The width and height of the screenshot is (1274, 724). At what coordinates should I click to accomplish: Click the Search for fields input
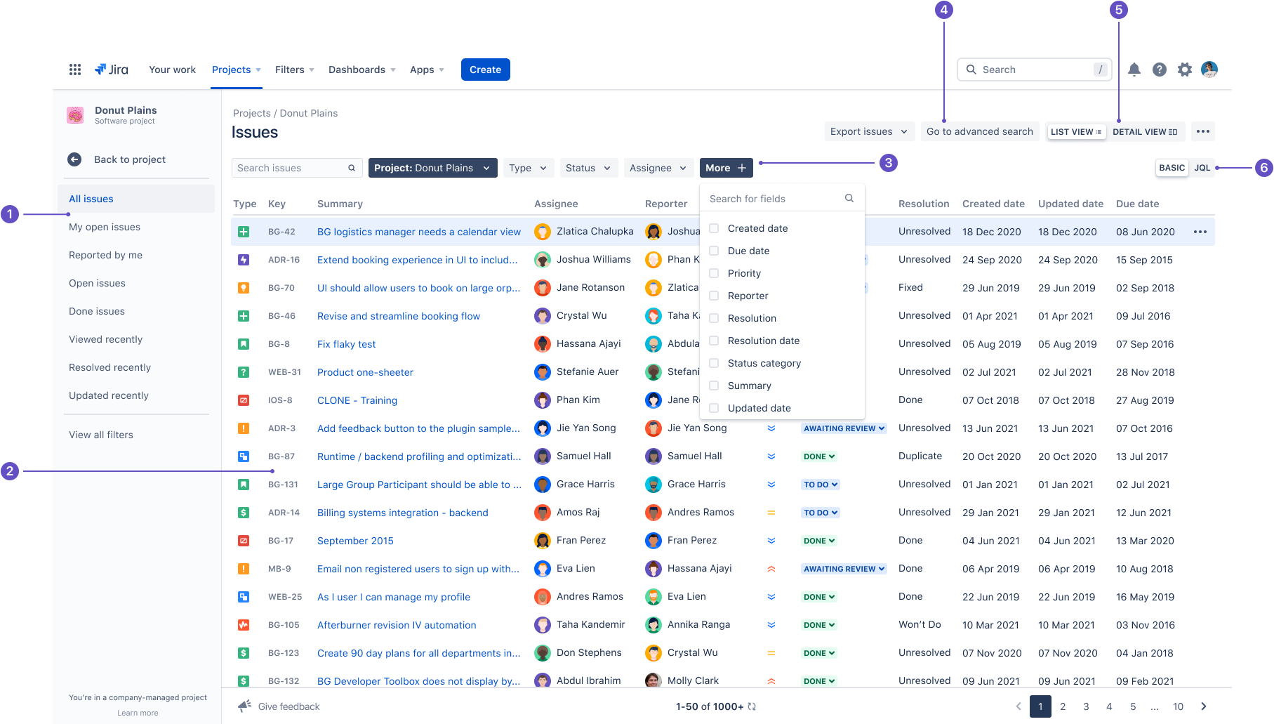click(x=782, y=199)
